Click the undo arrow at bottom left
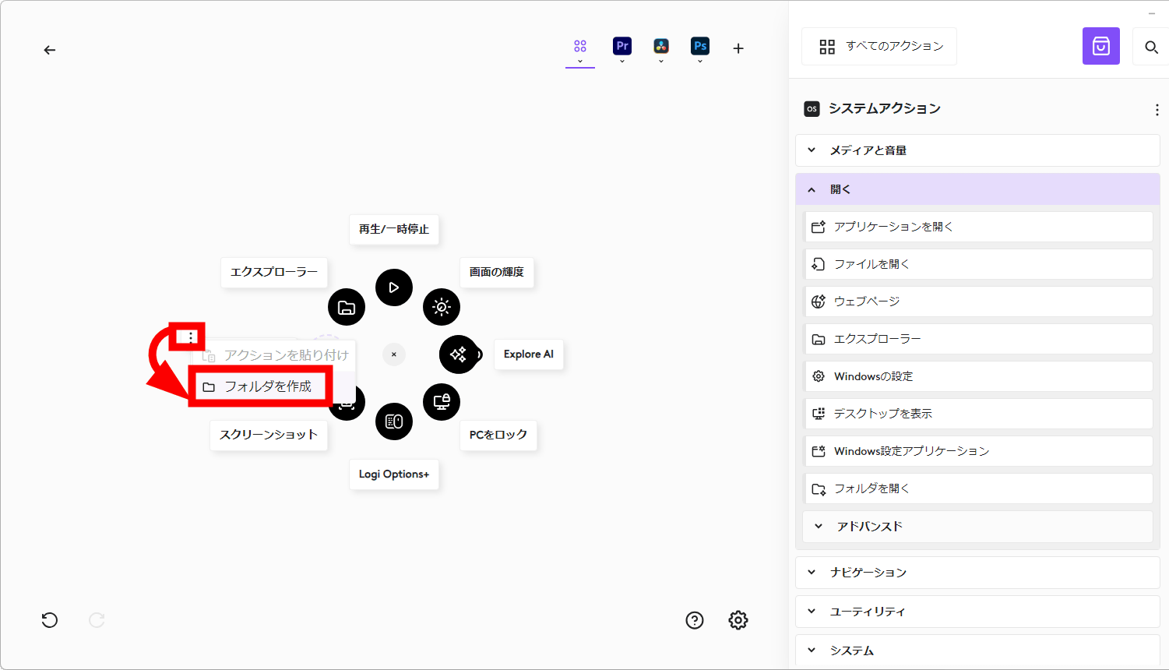The height and width of the screenshot is (670, 1169). [50, 620]
